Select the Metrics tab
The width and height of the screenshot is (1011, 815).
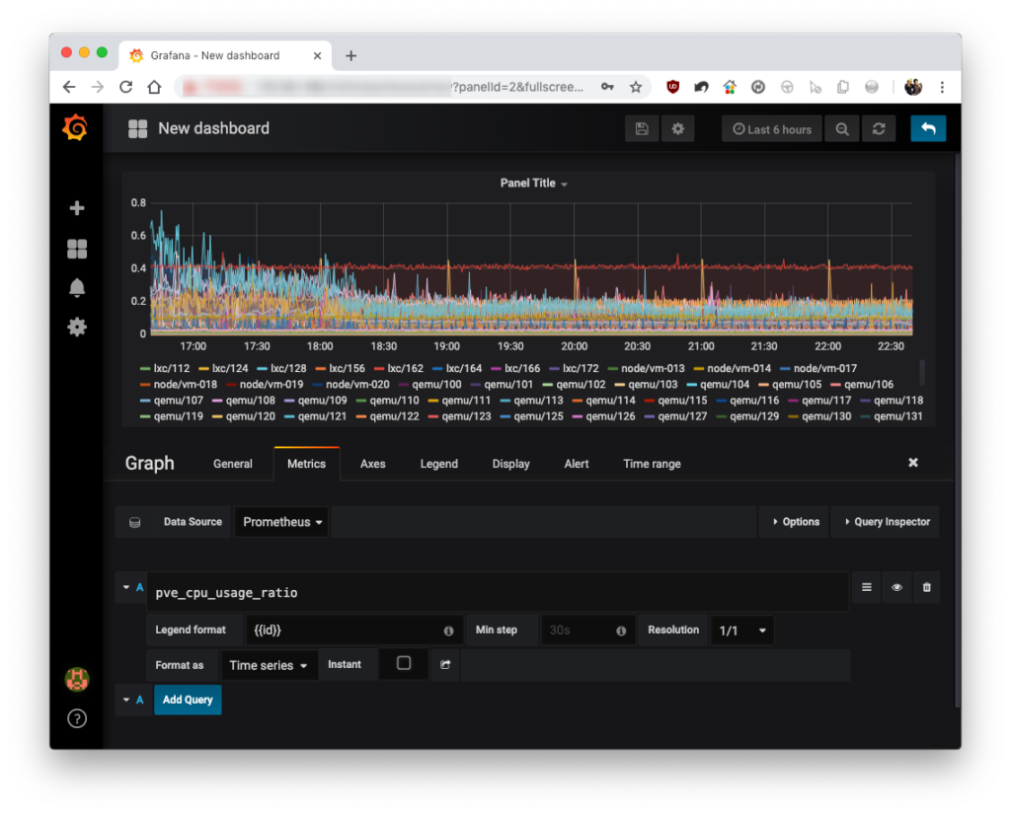(306, 464)
